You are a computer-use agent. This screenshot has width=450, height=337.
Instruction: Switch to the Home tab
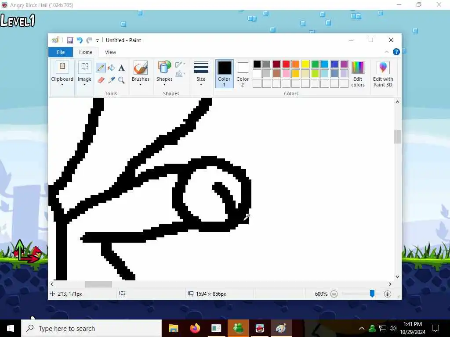coord(86,52)
